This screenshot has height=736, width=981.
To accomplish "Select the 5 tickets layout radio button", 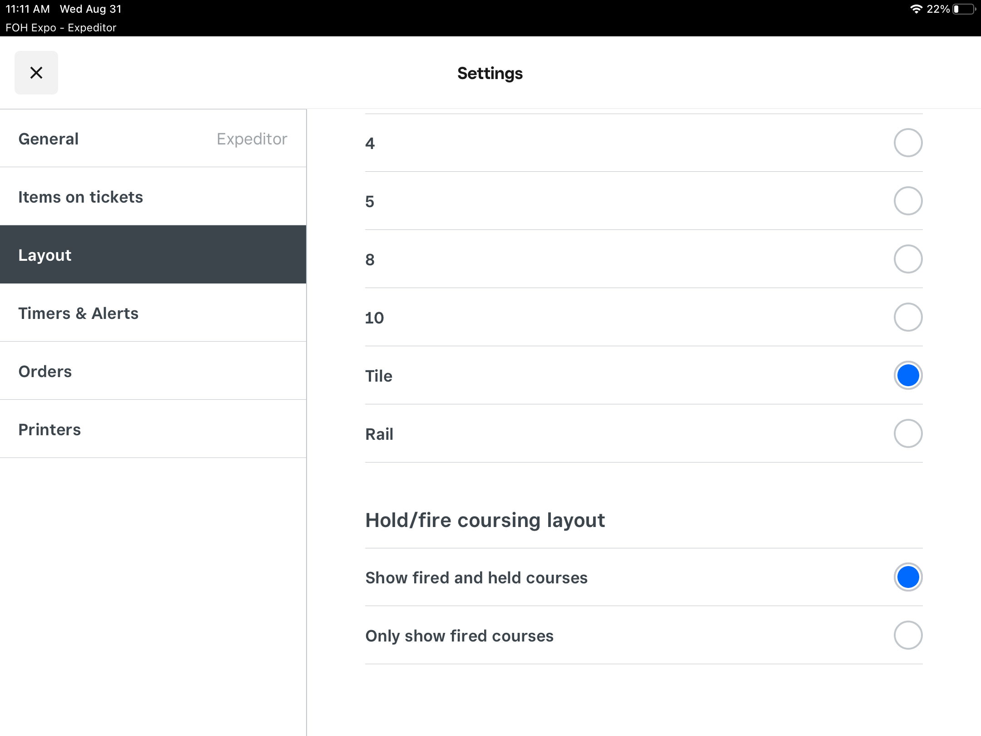I will tap(907, 201).
